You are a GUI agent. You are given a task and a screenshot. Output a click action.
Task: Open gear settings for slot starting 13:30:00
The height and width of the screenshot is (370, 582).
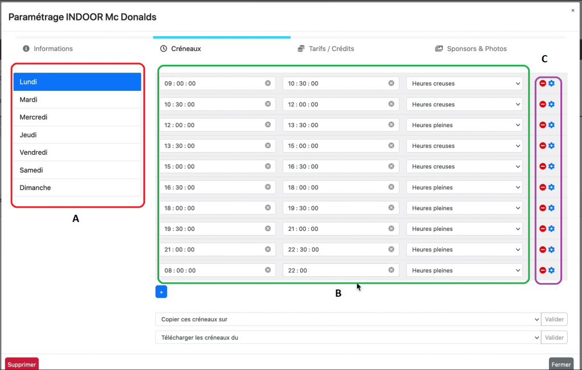click(x=551, y=146)
